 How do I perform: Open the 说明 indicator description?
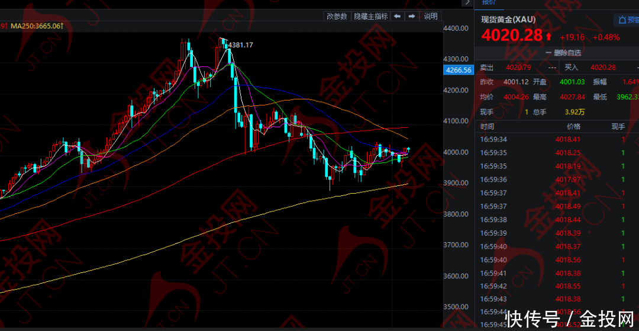tap(431, 17)
